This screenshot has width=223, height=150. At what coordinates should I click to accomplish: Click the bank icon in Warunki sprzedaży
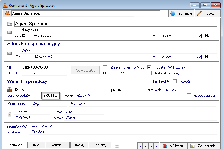[x=9, y=90]
